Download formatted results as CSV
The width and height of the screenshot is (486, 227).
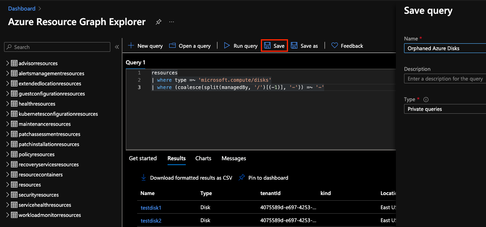pos(187,178)
